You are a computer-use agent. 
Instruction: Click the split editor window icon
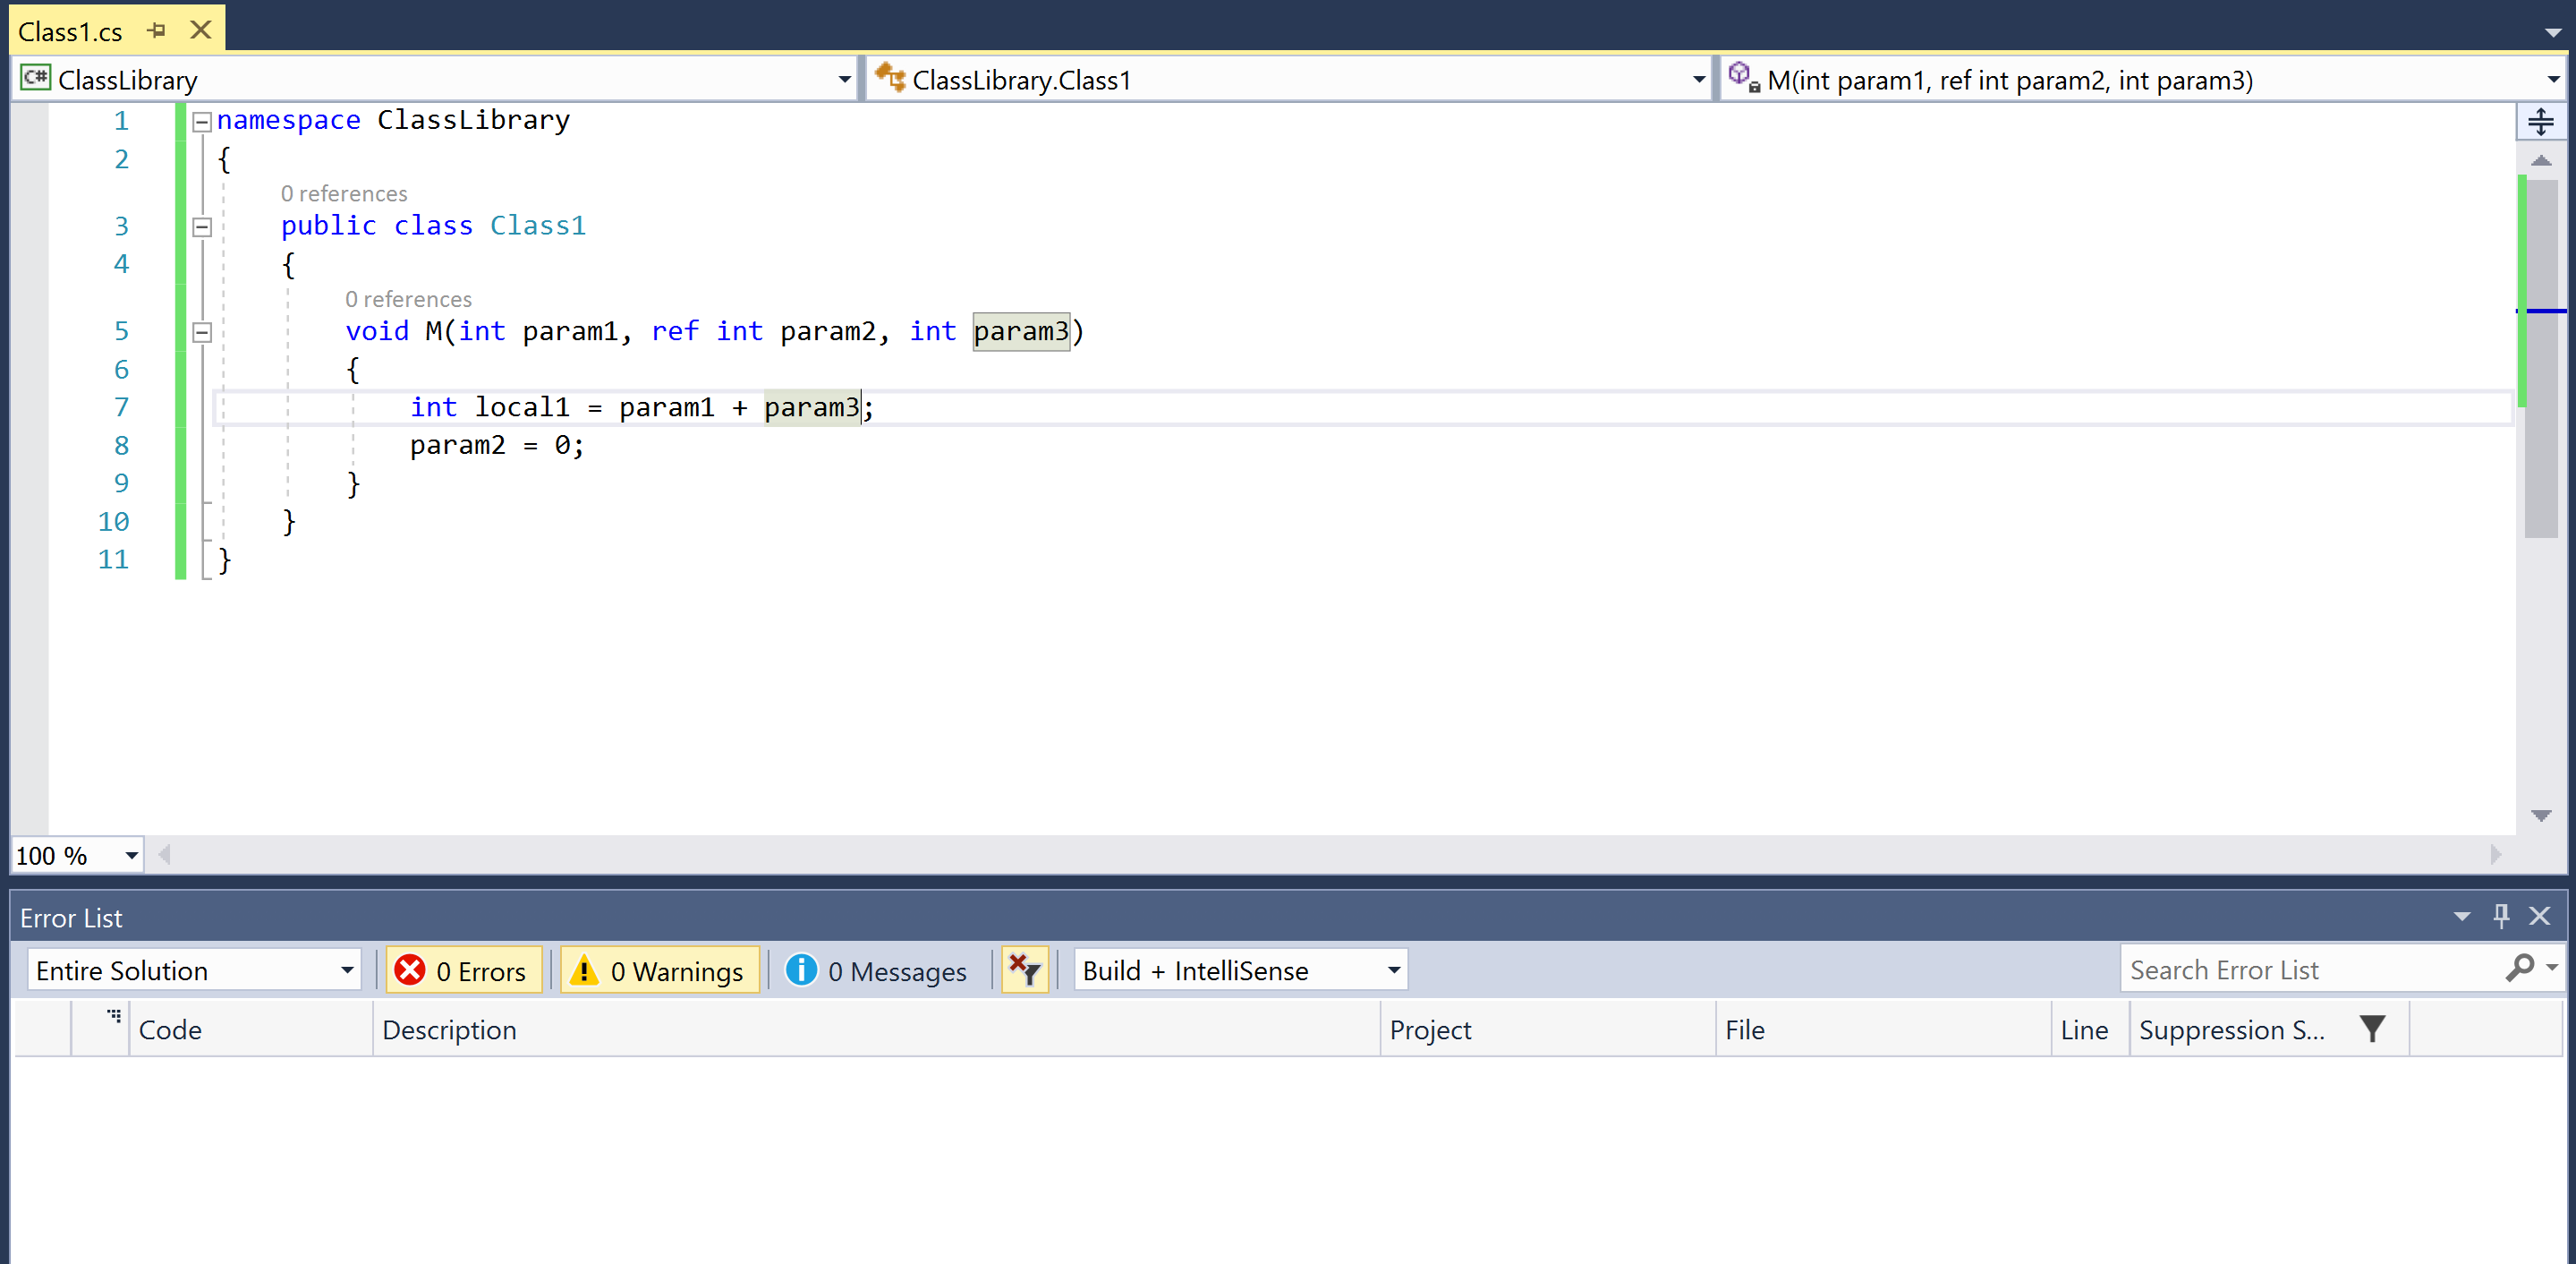tap(2540, 122)
